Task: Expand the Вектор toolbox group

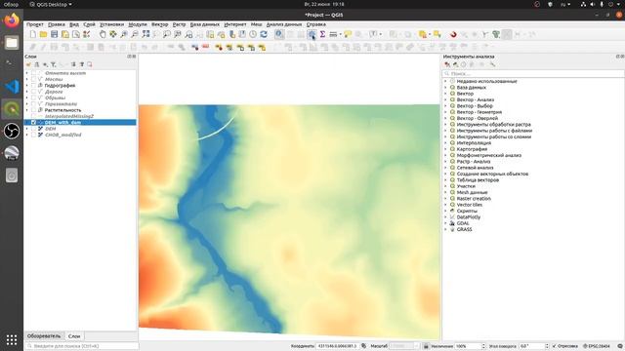Action: tap(445, 94)
